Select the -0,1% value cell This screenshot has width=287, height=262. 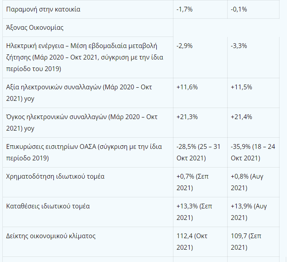[x=239, y=9]
